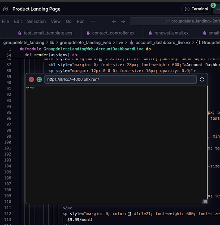Select the lib breadcrumb segment

[x=52, y=43]
